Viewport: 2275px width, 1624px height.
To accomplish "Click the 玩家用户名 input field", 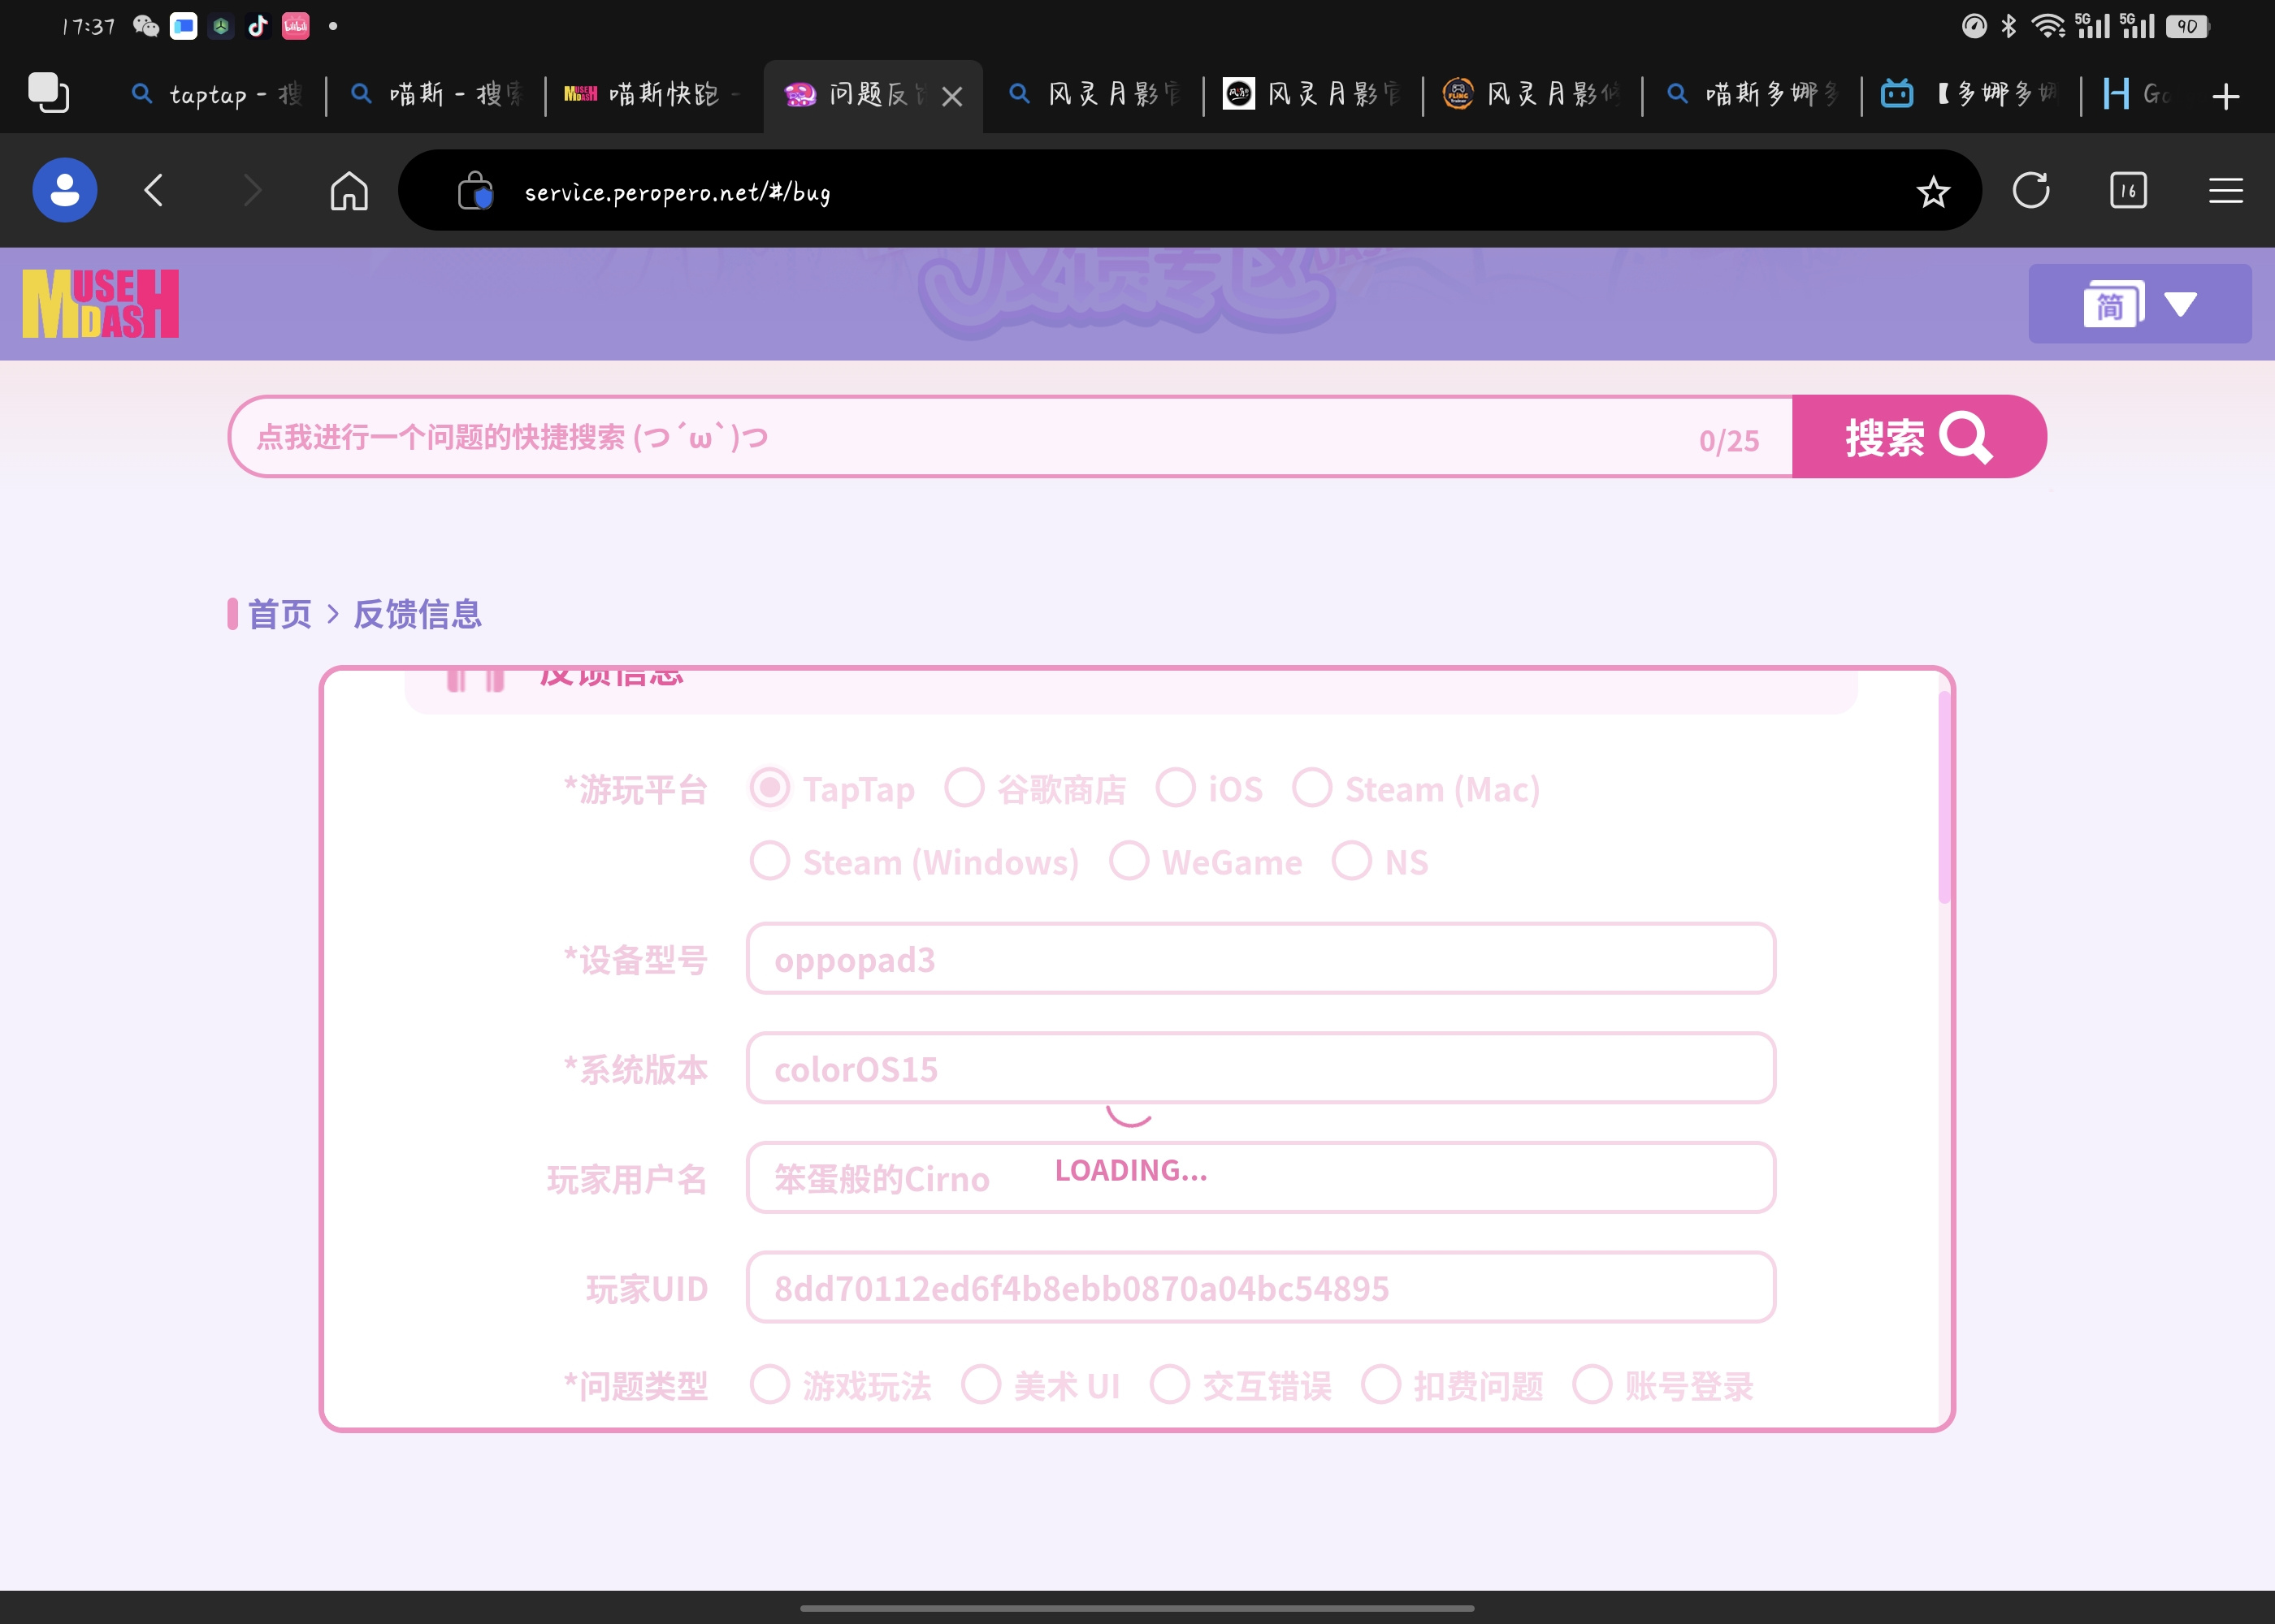I will 1260,1178.
